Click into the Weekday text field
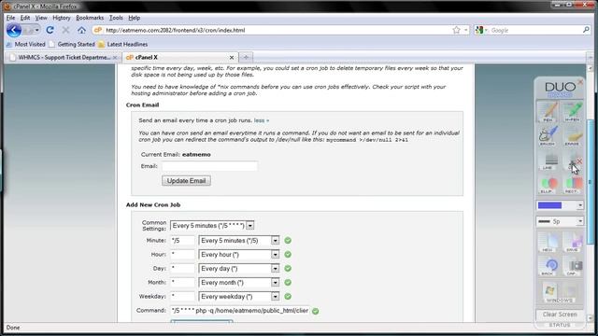598x336 pixels. [182, 297]
